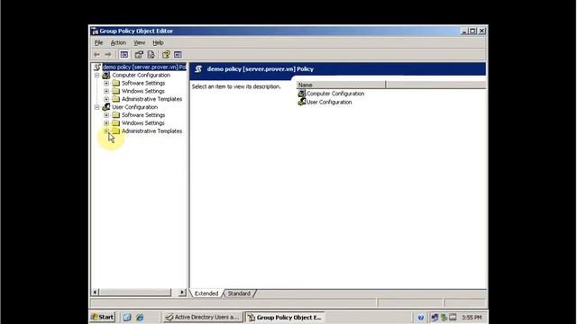The width and height of the screenshot is (577, 324).
Task: Click Administrative Templates folder icon under Computer Configuration
Action: click(x=116, y=99)
